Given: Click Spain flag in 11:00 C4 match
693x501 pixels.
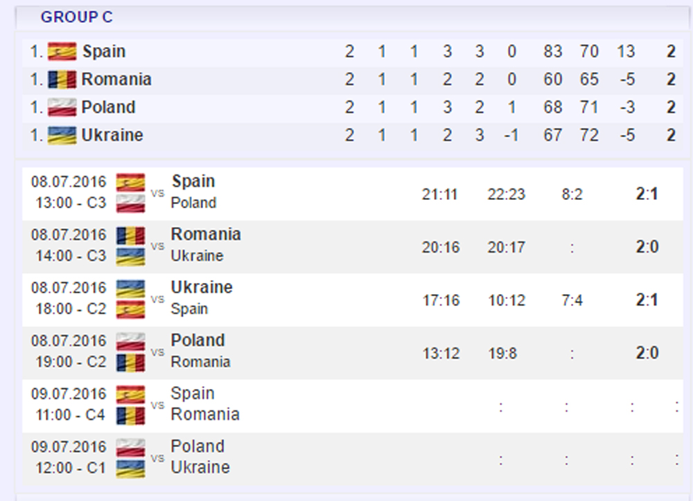Looking at the screenshot, I should tap(130, 394).
